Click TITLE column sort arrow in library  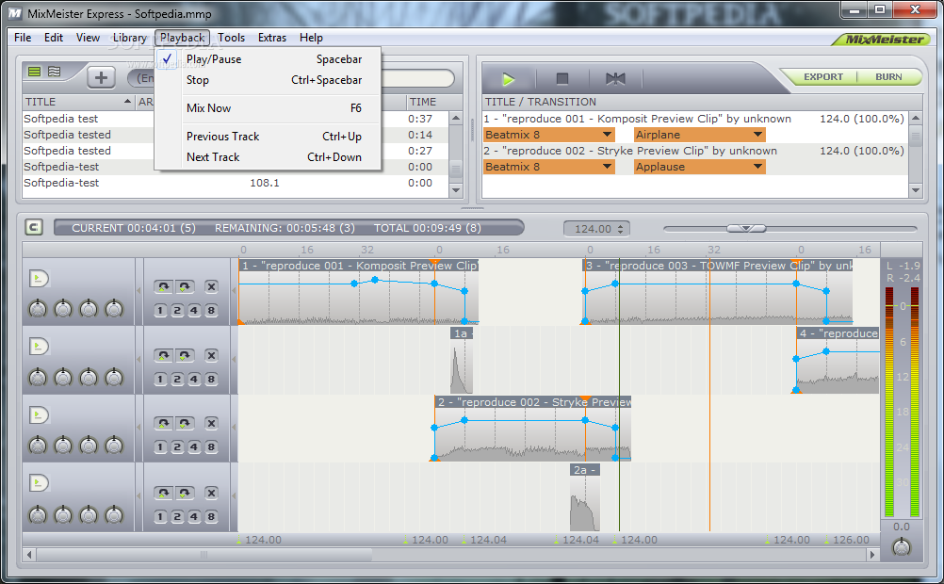click(127, 101)
